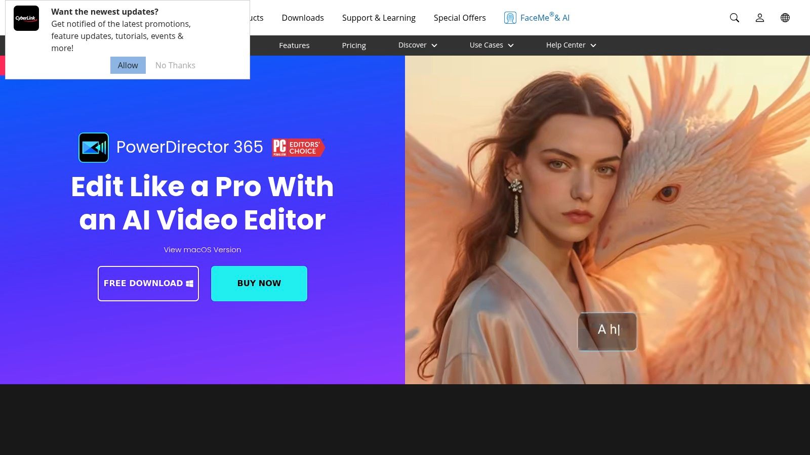Open View macOS Version link
This screenshot has width=810, height=455.
click(202, 250)
